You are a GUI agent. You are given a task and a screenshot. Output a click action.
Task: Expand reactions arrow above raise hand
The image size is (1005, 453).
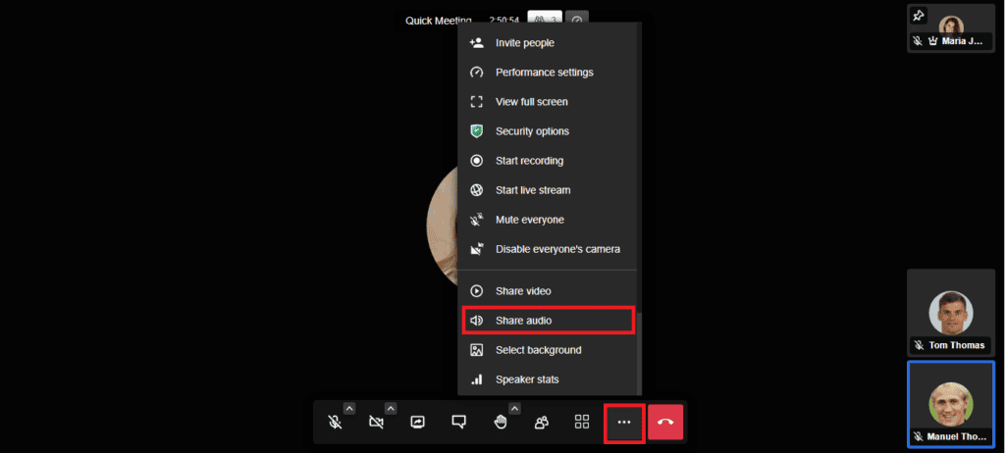coord(514,408)
